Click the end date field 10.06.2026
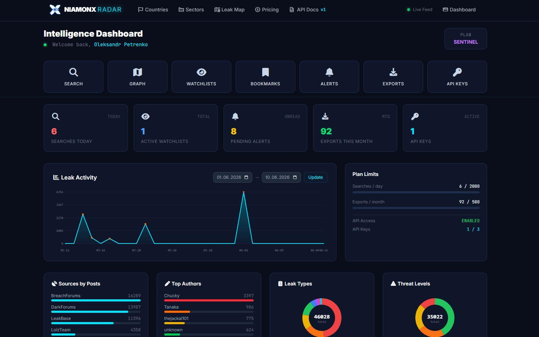This screenshot has height=337, width=539. click(281, 177)
